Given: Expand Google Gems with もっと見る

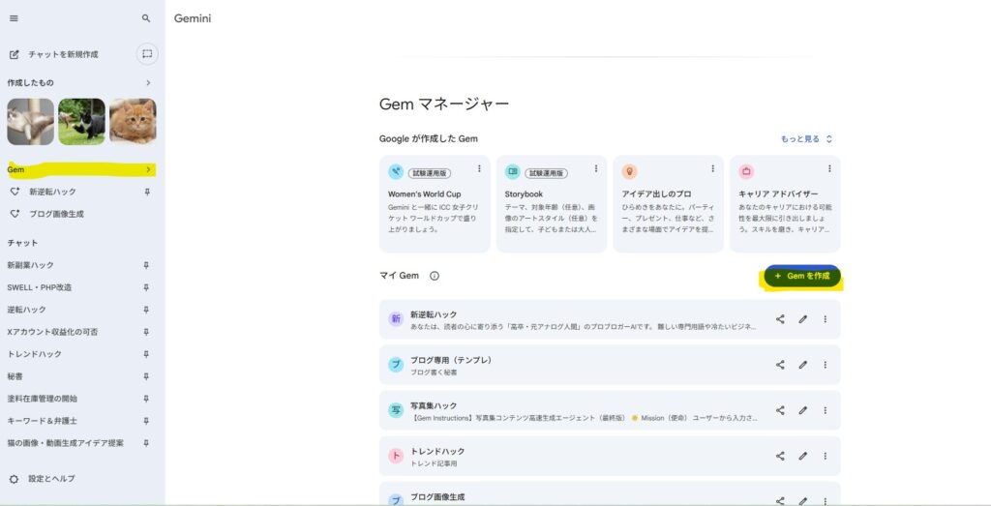Looking at the screenshot, I should click(806, 139).
